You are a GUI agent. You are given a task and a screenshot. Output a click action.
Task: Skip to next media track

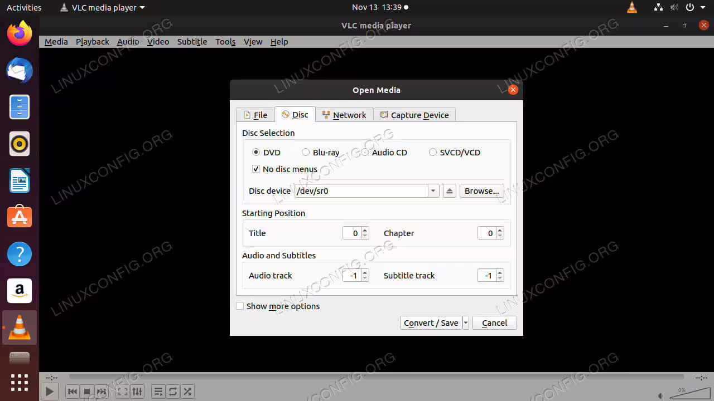coord(102,392)
